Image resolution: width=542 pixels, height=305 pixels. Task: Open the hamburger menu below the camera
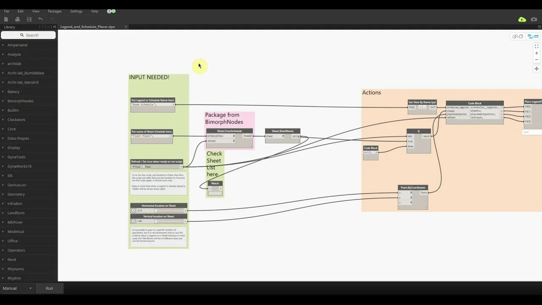click(539, 27)
